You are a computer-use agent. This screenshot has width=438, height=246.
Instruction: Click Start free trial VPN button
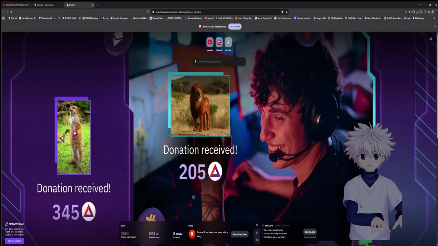(310, 232)
